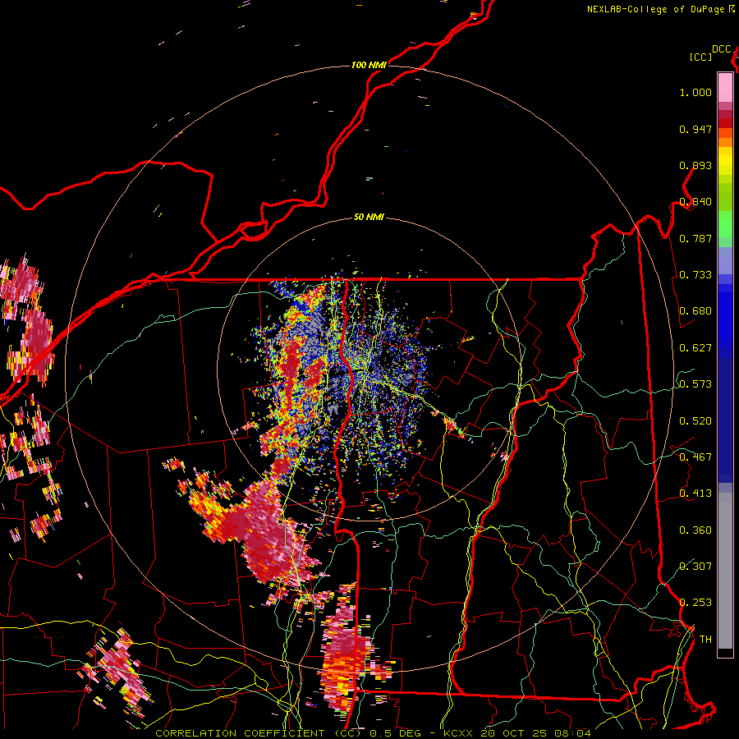Click the 0.893 legend value
Screen dimensions: 739x739
[x=695, y=165]
